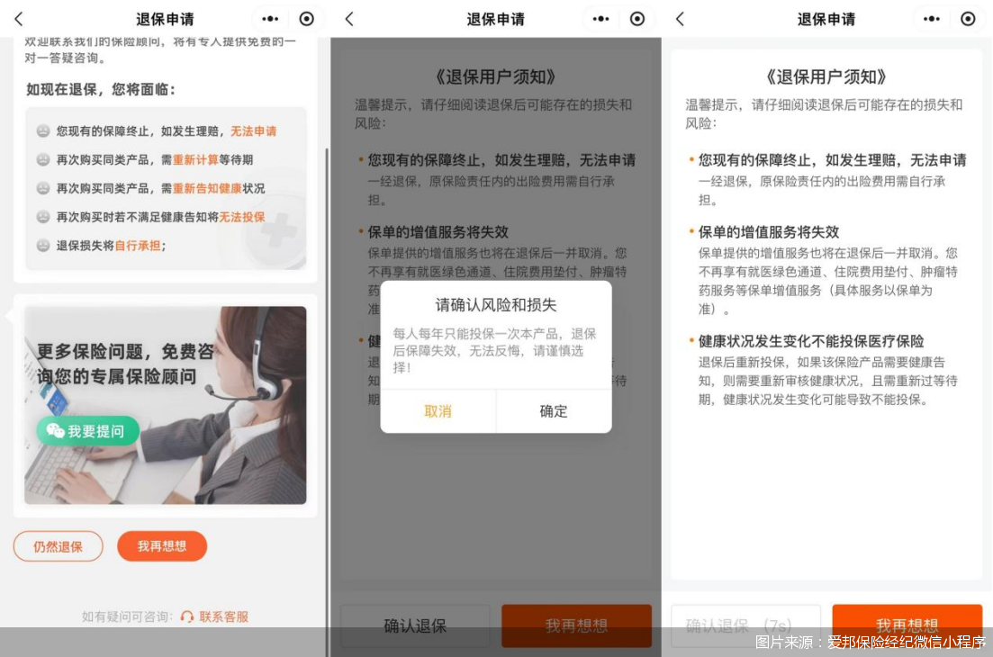This screenshot has width=993, height=657.
Task: Tap the back arrow in the middle screen
Action: 349,19
